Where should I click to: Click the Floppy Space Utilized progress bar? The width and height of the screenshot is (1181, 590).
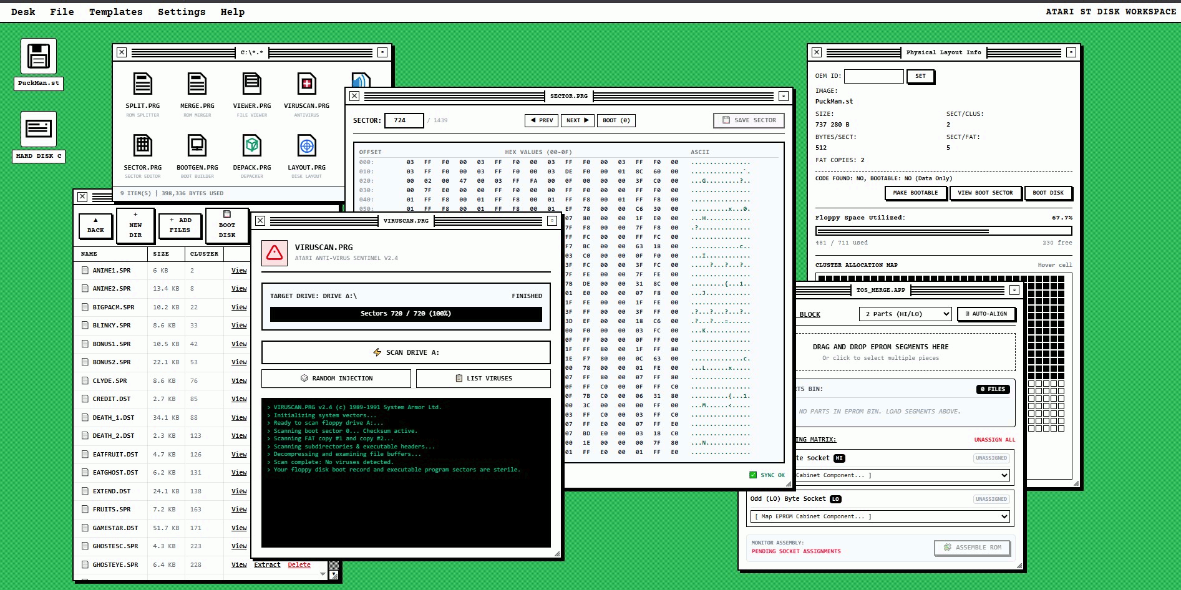pyautogui.click(x=943, y=231)
